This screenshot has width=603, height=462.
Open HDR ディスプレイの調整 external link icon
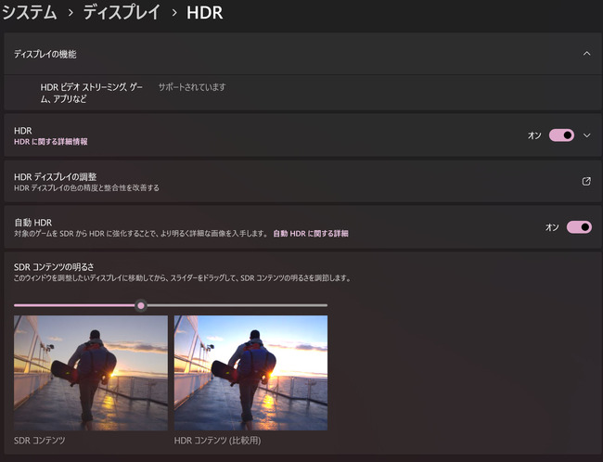(x=586, y=181)
